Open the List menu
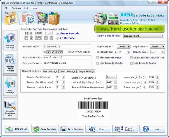The width and height of the screenshot is (169, 137). tap(26, 8)
